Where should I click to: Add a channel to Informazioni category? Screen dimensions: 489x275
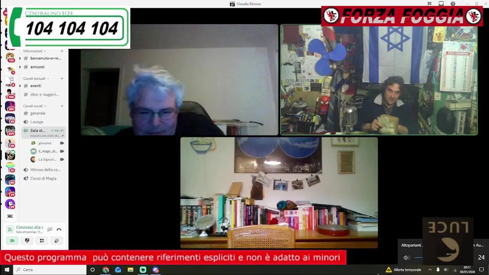pos(62,51)
